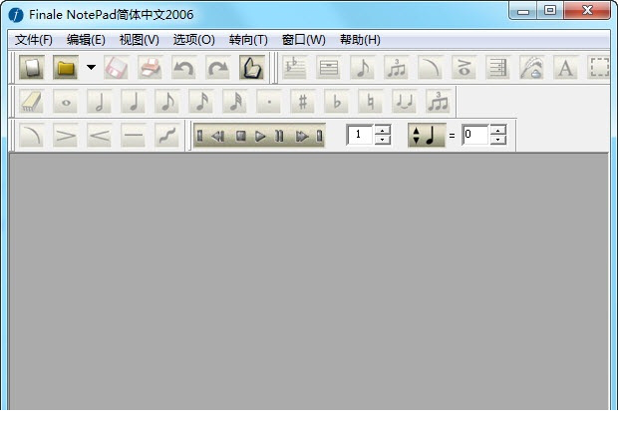Click the measure number field
This screenshot has width=618, height=426.
(x=360, y=135)
